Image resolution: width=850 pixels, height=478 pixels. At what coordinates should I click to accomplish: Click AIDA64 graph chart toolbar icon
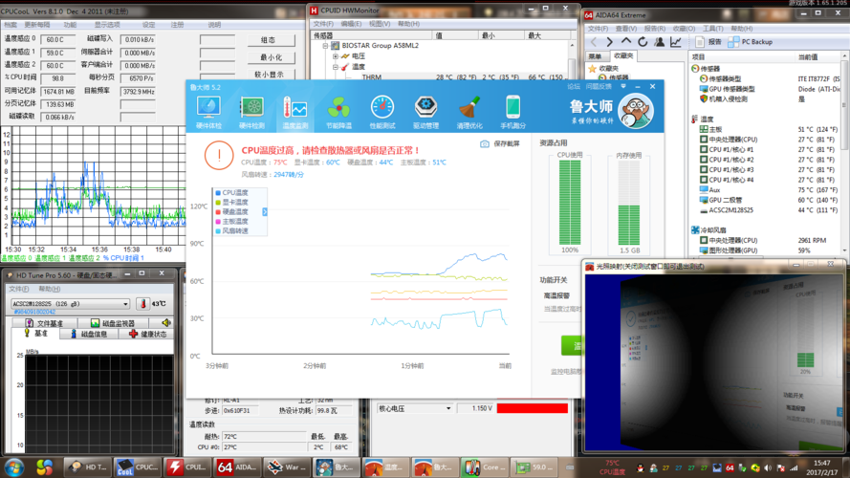click(x=676, y=42)
